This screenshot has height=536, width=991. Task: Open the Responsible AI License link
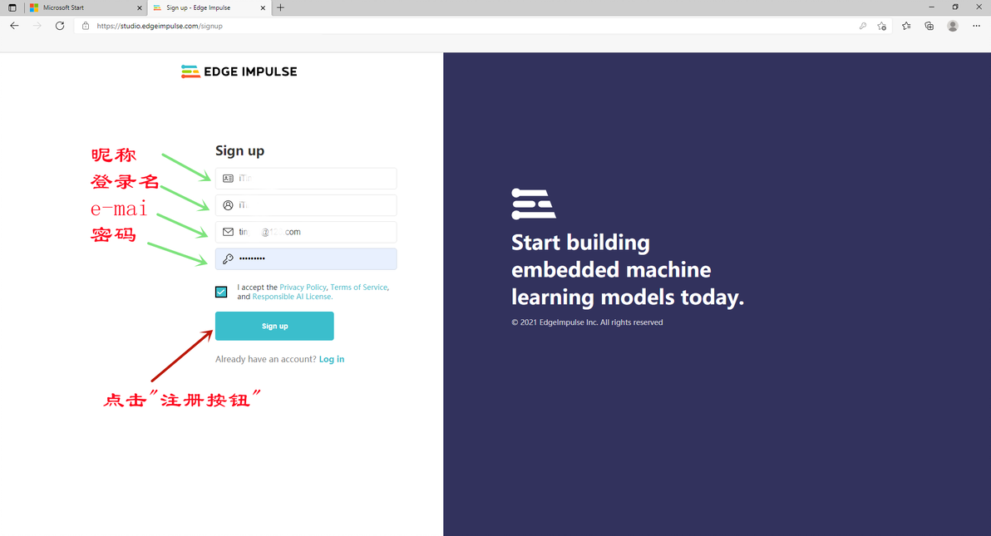[291, 297]
